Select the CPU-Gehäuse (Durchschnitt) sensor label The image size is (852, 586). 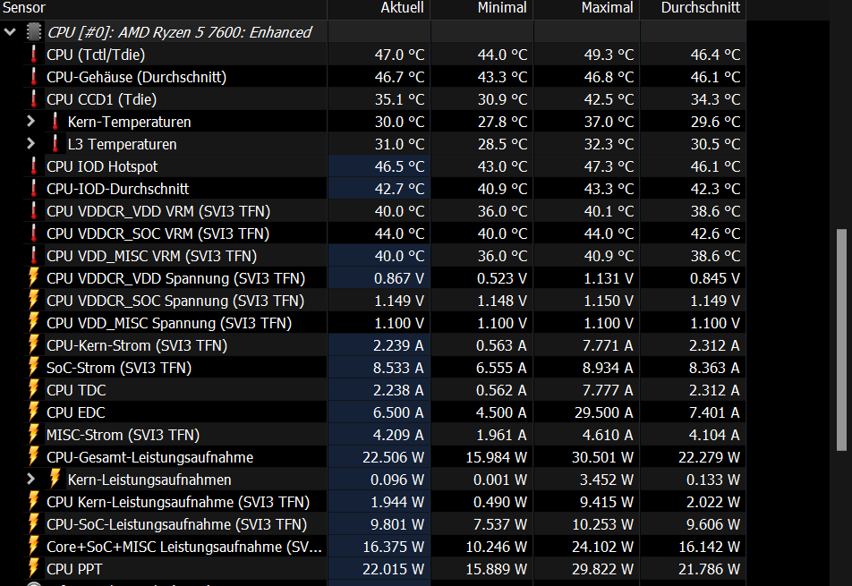tap(136, 77)
